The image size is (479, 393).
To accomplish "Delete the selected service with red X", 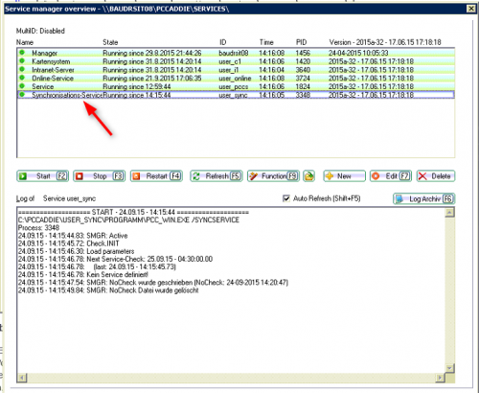I will pyautogui.click(x=436, y=176).
